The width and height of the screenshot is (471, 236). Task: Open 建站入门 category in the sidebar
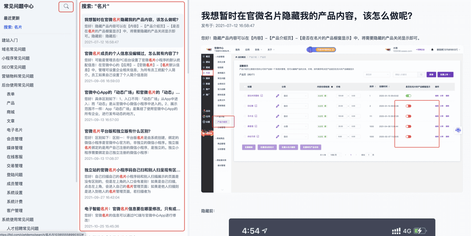pos(10,40)
